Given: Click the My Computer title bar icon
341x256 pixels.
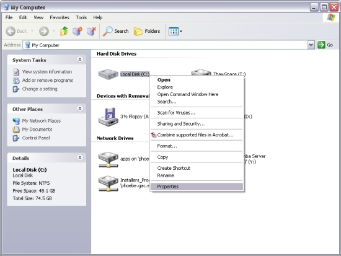Looking at the screenshot, I should [7, 7].
